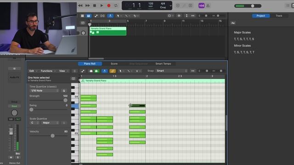Open the piano roll Snap Smart dropdown
This screenshot has width=294, height=165.
pos(171,71)
